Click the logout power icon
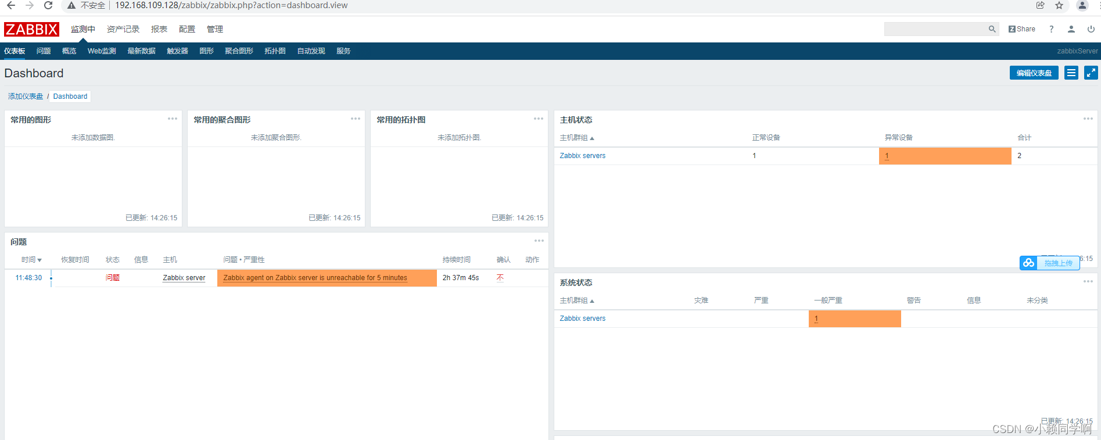 pos(1091,29)
